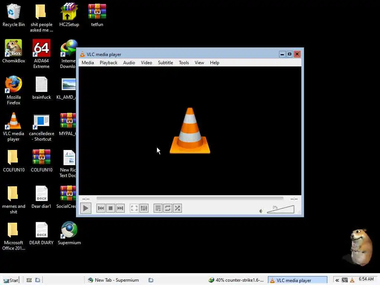Select the Microsoft Office folder icon
Screen dimensions: 380x285
coord(14,236)
